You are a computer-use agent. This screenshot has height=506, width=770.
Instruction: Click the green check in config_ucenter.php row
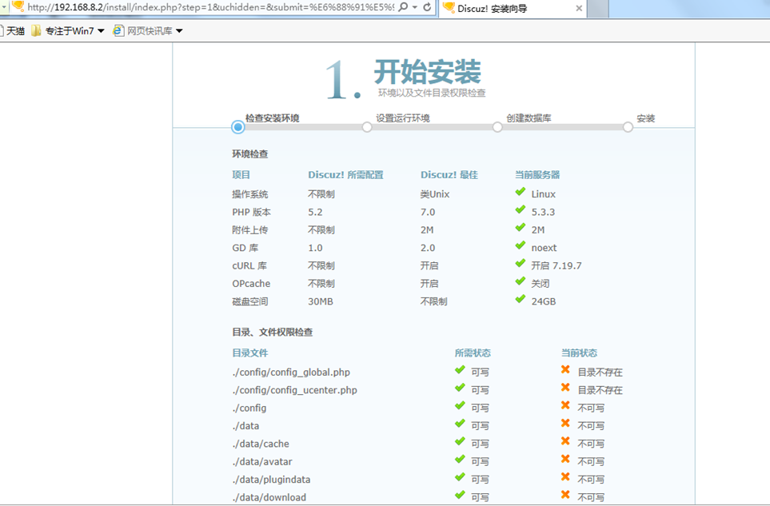coord(460,388)
